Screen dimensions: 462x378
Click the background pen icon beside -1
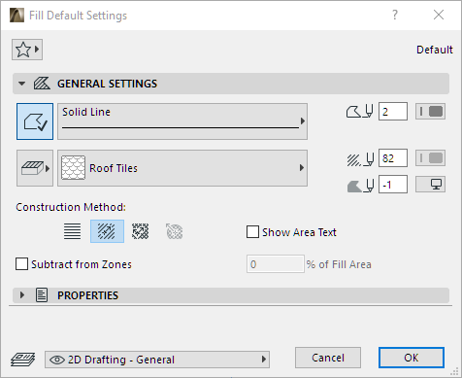click(x=360, y=186)
